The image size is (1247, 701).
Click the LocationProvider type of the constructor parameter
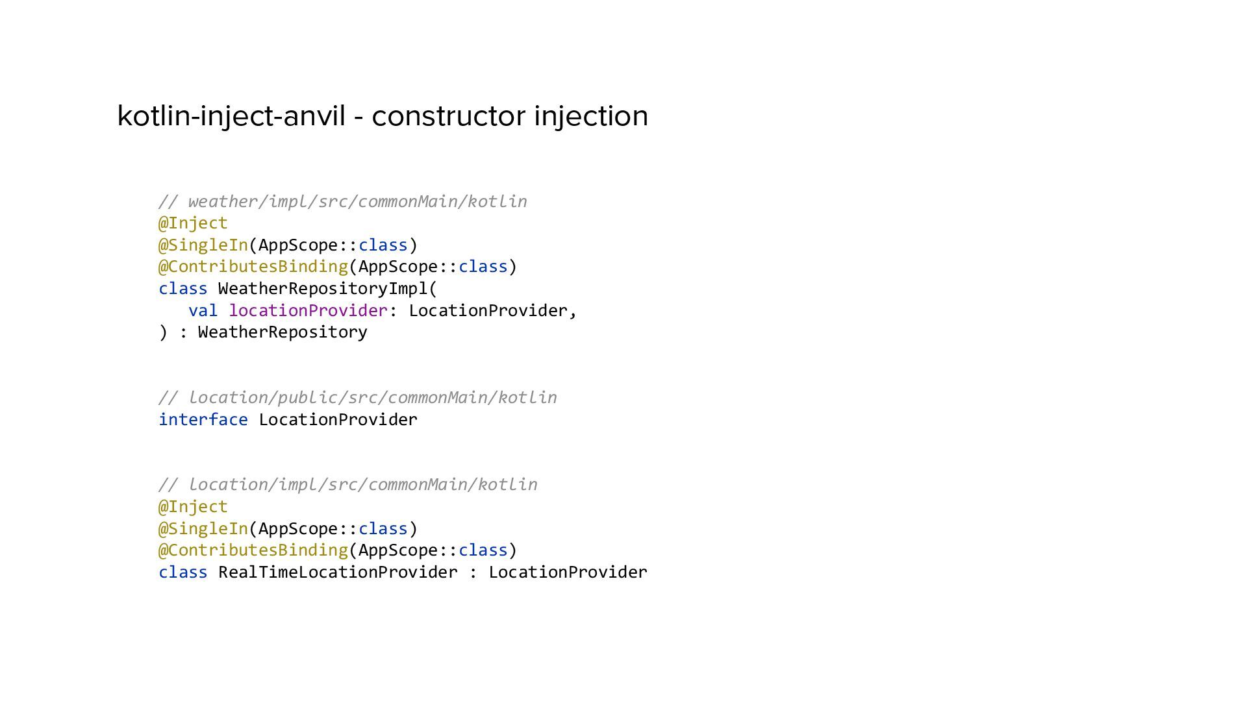(488, 311)
